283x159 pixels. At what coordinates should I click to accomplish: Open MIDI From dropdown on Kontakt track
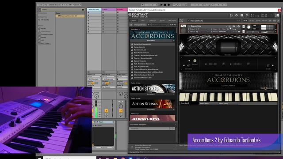coord(94,77)
